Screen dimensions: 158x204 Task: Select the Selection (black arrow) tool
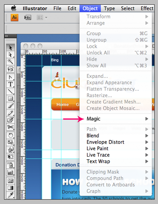[x=10, y=47]
